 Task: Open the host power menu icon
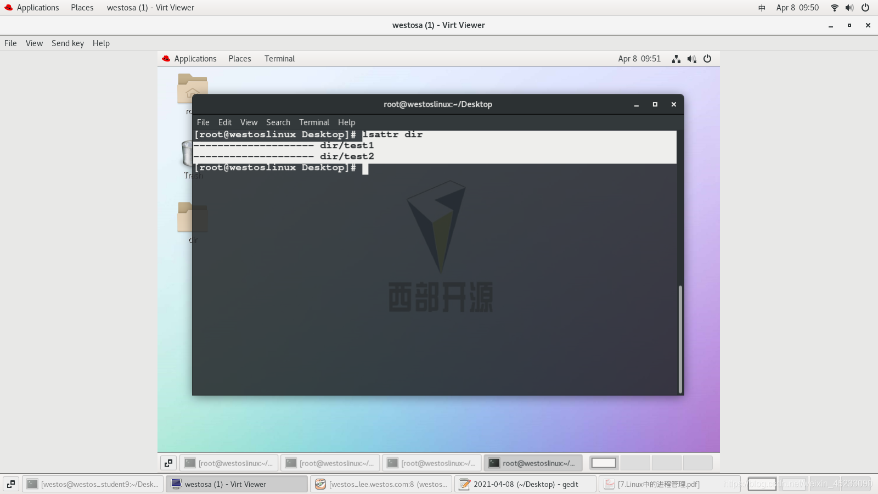(x=865, y=8)
